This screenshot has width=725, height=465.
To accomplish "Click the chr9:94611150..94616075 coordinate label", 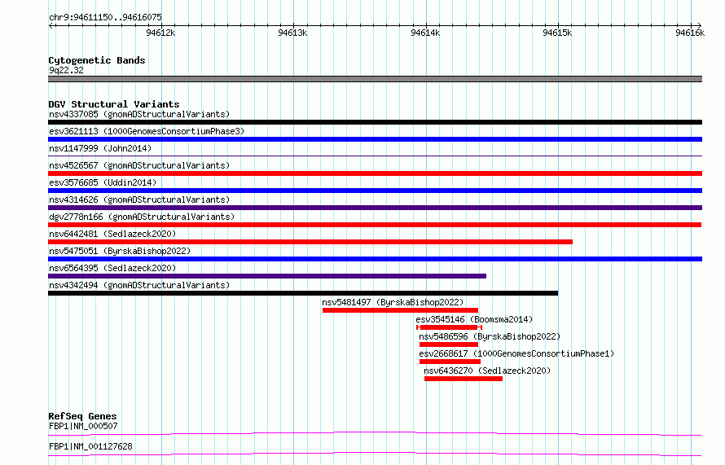I will click(x=105, y=17).
